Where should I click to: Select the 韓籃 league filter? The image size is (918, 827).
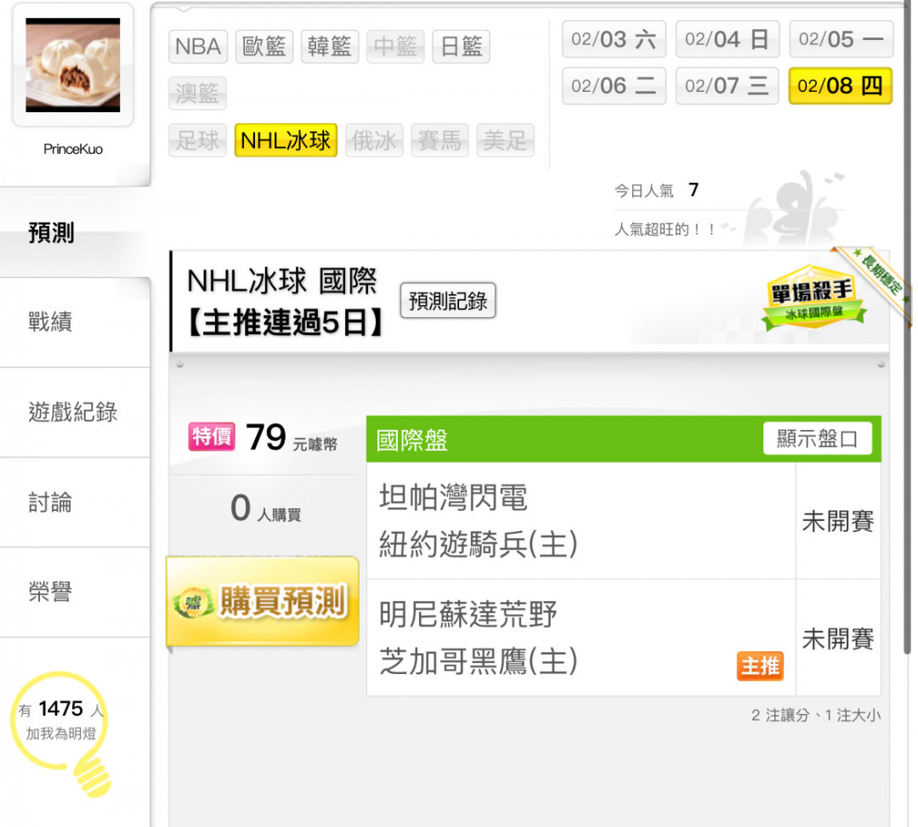[330, 46]
